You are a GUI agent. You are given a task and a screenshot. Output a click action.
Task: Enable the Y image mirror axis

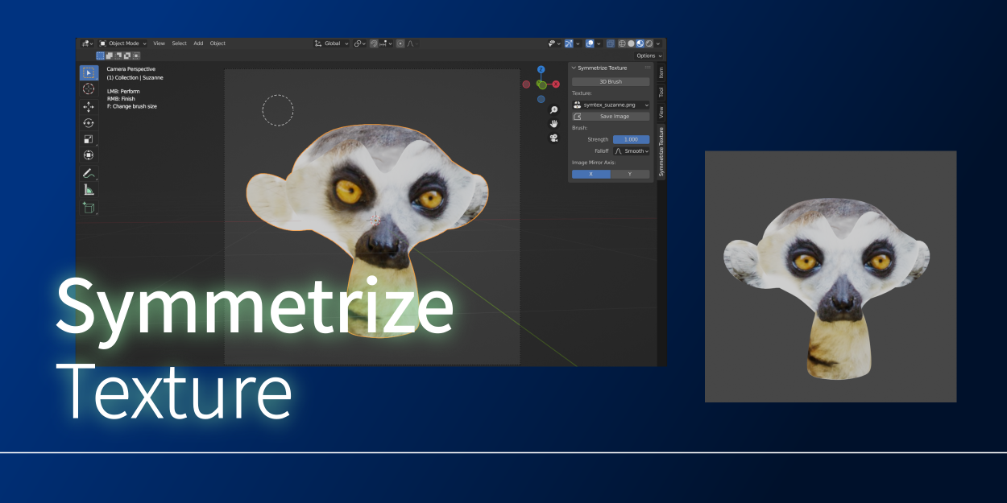point(631,174)
